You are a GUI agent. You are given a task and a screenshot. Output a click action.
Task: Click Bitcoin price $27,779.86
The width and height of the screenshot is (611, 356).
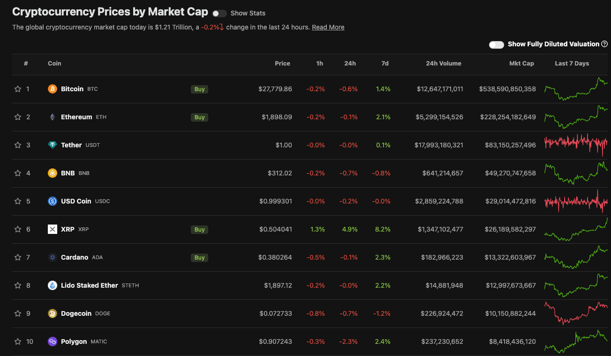[275, 89]
